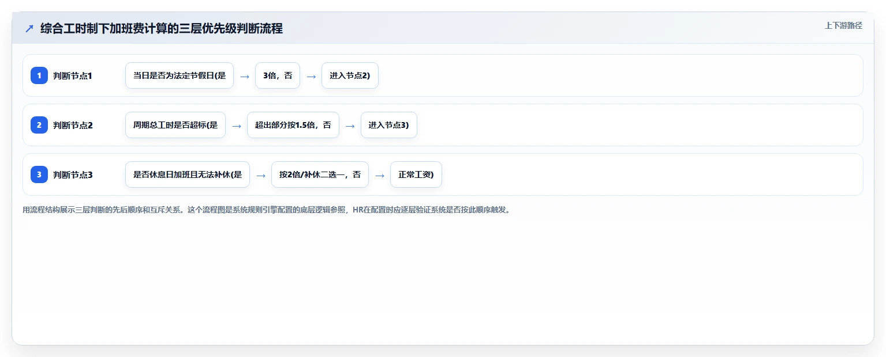Screen dimensions: 886x357
Task: Click the number 1 badge icon
Action: click(x=39, y=75)
